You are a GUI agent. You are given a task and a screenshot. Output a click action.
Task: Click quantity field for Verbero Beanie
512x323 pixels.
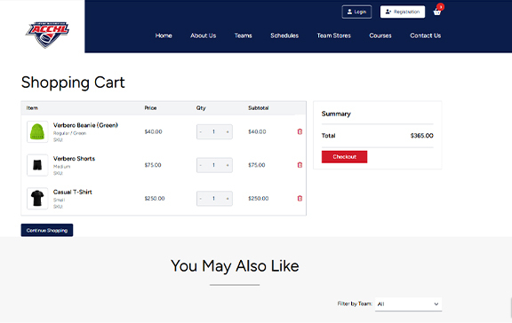[214, 131]
